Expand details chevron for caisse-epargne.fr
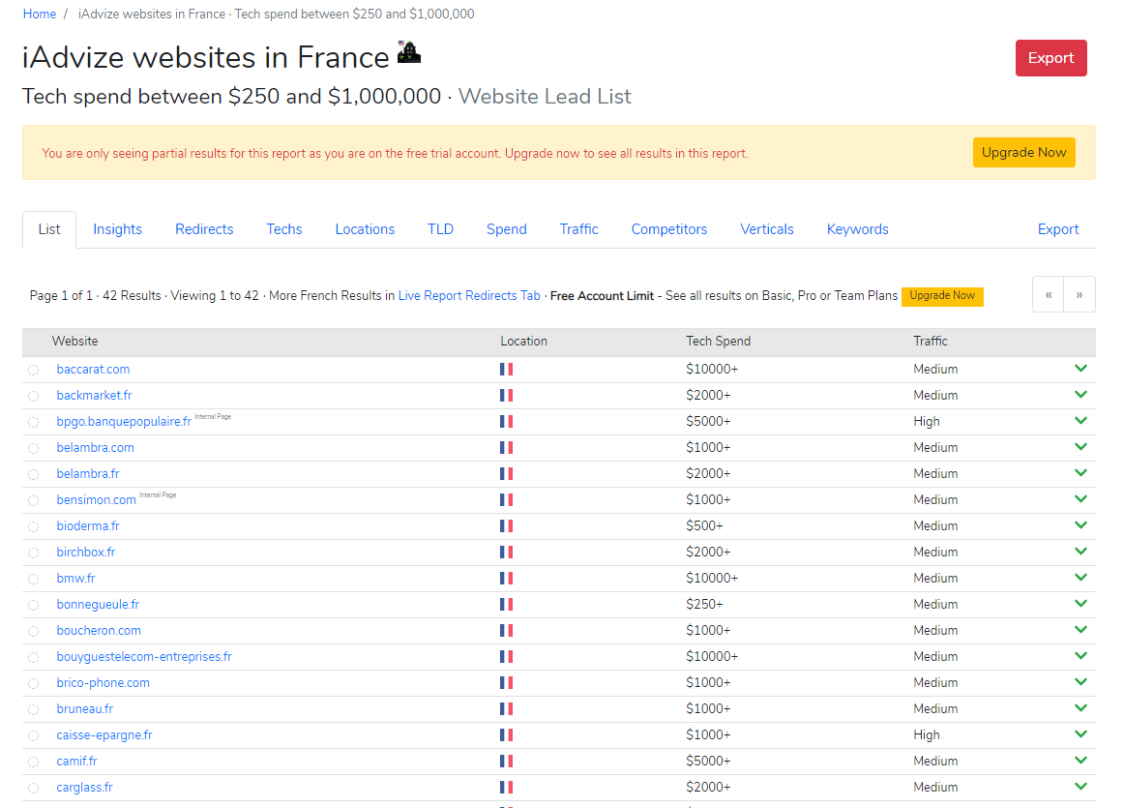This screenshot has width=1124, height=808. (1081, 734)
